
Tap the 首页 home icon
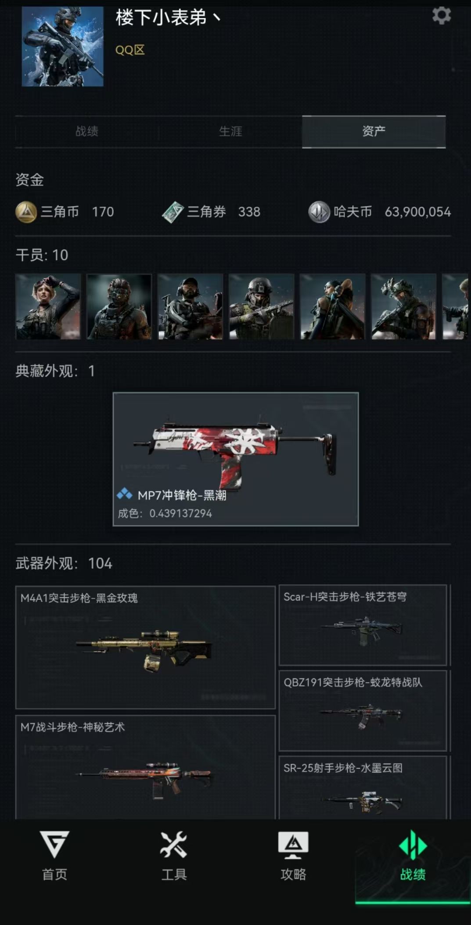point(54,844)
